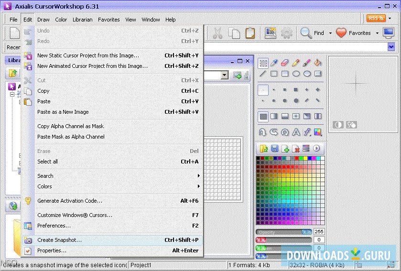This screenshot has width=401, height=271.
Task: Open the address bar dropdown arrow
Action: (x=391, y=46)
